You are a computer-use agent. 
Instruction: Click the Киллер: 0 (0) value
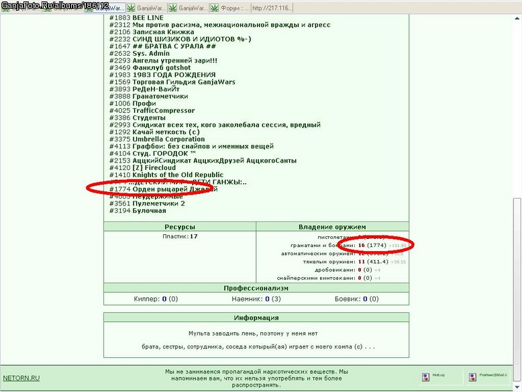pyautogui.click(x=156, y=299)
